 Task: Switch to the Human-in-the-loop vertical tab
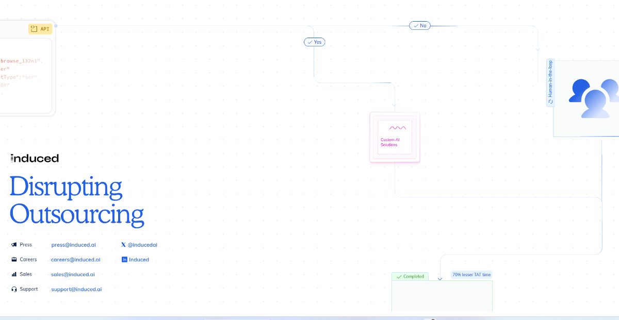pos(550,81)
